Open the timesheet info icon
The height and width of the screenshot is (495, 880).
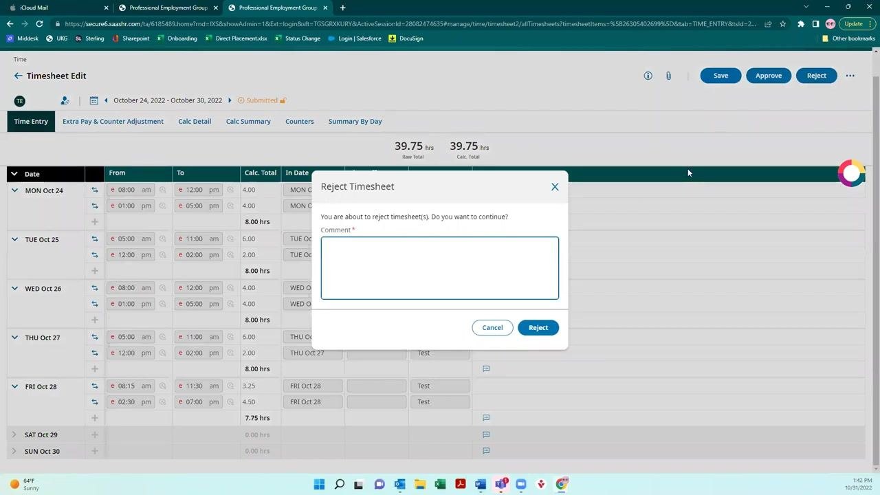(x=648, y=76)
